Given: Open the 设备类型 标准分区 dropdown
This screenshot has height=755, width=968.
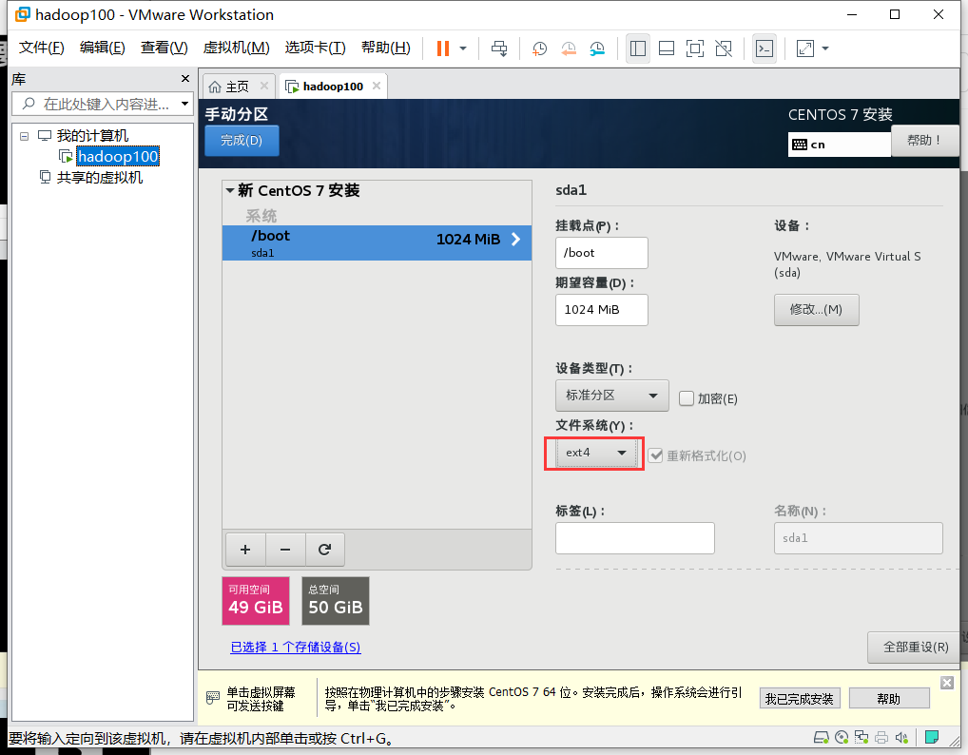Looking at the screenshot, I should tap(611, 396).
